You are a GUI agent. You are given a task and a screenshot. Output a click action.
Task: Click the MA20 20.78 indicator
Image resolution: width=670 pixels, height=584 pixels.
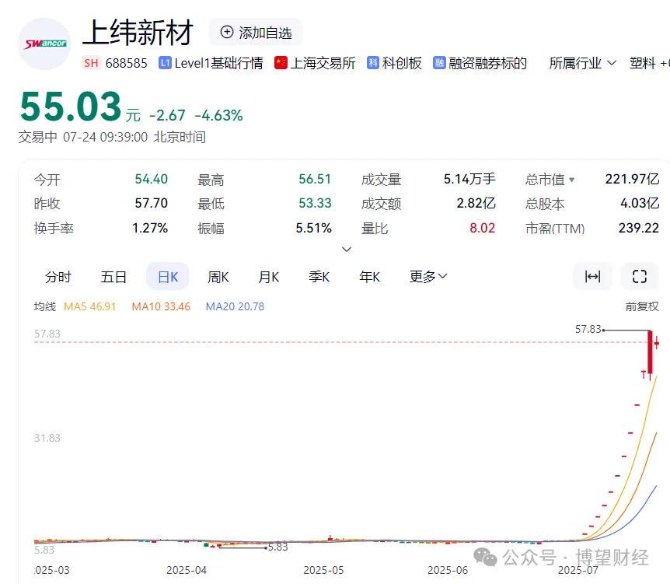[235, 306]
